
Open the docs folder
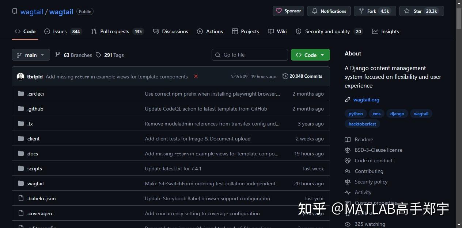click(x=33, y=154)
